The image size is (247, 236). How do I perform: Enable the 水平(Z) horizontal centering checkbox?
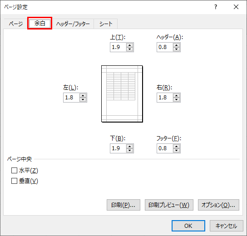click(x=14, y=170)
